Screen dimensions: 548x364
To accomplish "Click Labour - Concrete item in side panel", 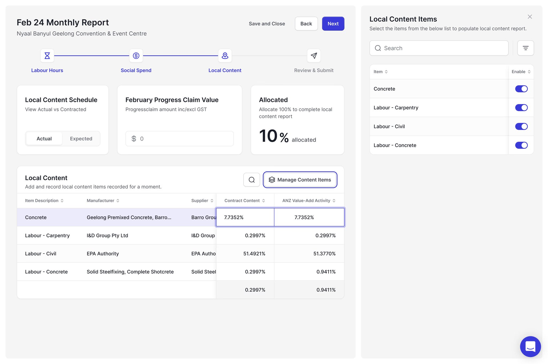I will (x=395, y=145).
